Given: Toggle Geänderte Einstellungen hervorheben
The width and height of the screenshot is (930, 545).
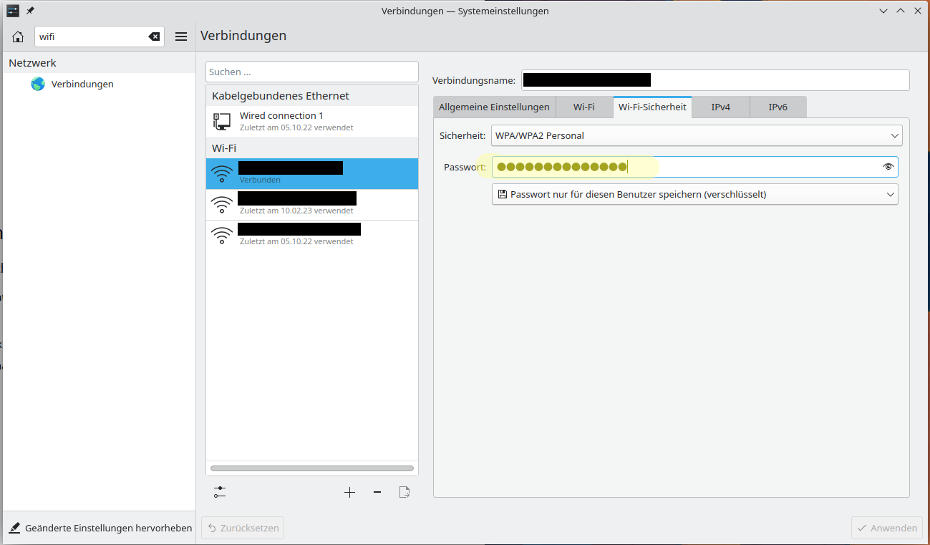Looking at the screenshot, I should (x=101, y=528).
